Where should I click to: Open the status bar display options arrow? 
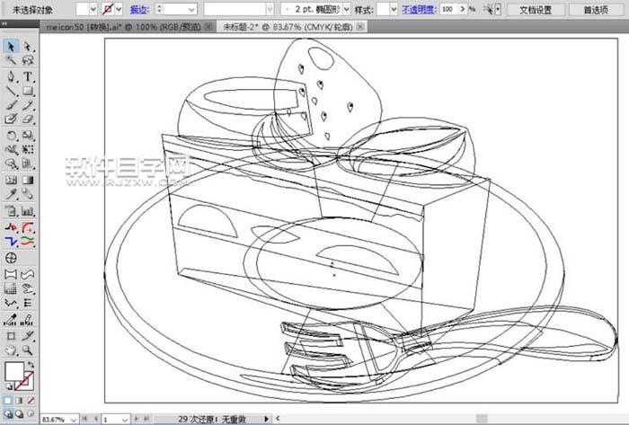(x=266, y=419)
